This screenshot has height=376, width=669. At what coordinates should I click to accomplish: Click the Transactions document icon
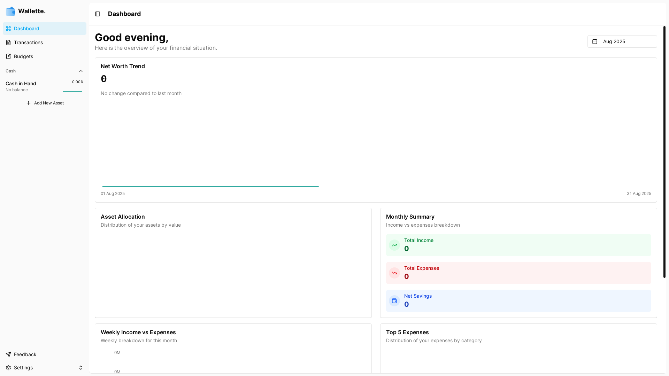[x=8, y=42]
